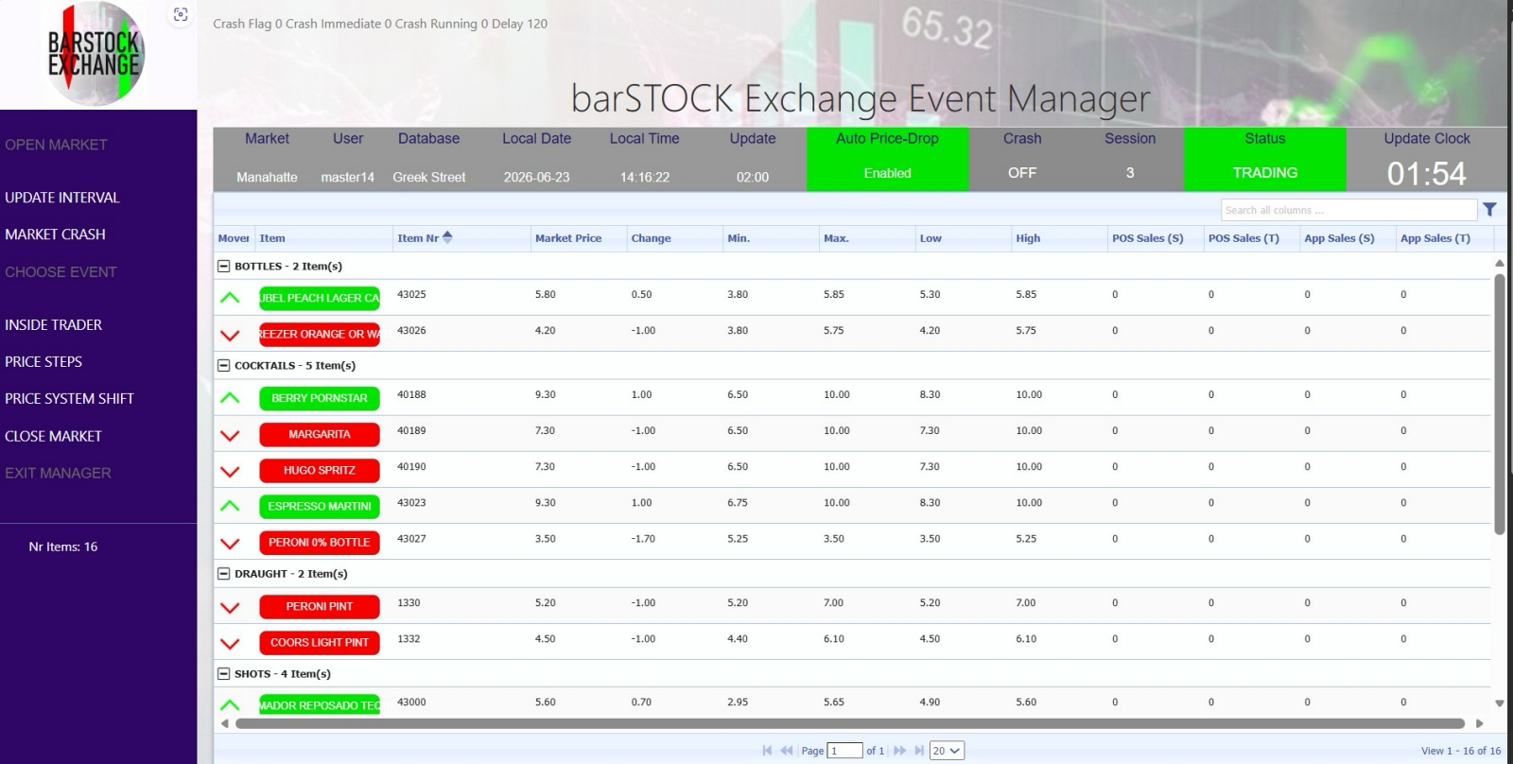Open the rows-per-page dropdown showing 20
Screen dimensions: 1513x764
click(x=947, y=751)
